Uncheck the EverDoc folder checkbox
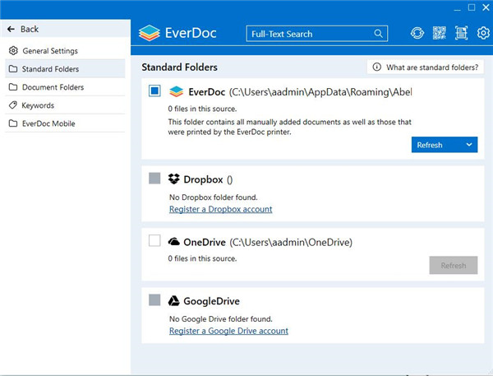This screenshot has width=493, height=376. pos(155,91)
